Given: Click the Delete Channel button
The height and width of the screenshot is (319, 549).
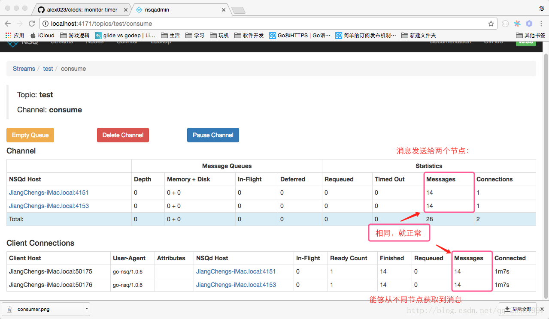Looking at the screenshot, I should [123, 135].
